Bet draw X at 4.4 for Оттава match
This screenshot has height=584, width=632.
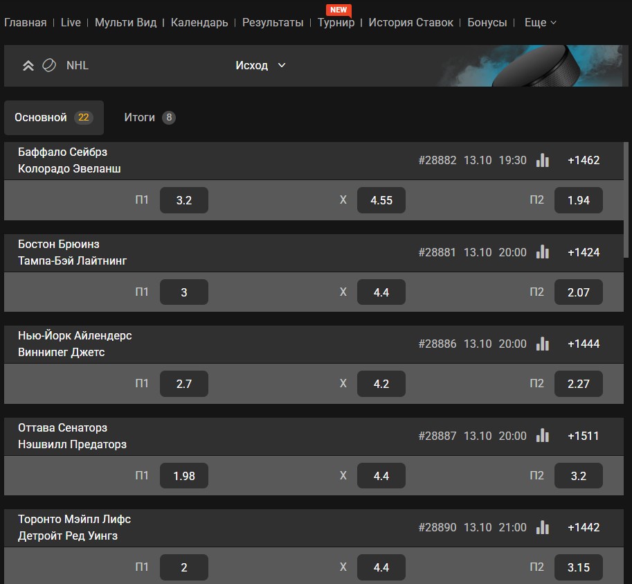tap(381, 475)
